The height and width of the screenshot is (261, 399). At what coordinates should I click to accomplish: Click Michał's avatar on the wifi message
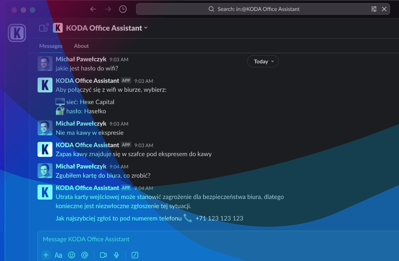click(x=45, y=64)
